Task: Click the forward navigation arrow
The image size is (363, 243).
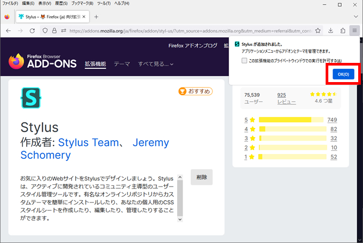Action: tap(20, 31)
